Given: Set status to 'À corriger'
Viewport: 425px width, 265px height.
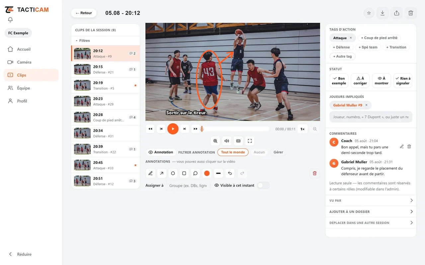Looking at the screenshot, I should point(360,81).
